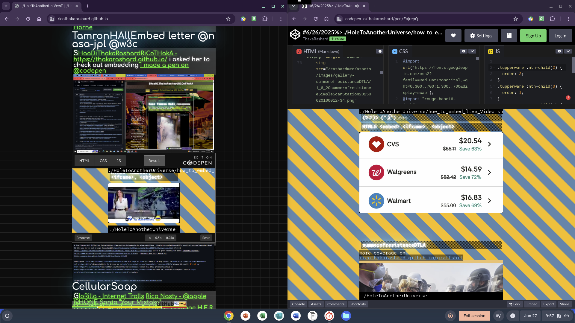Open pen Settings
Viewport: 575px width, 323px height.
[481, 36]
